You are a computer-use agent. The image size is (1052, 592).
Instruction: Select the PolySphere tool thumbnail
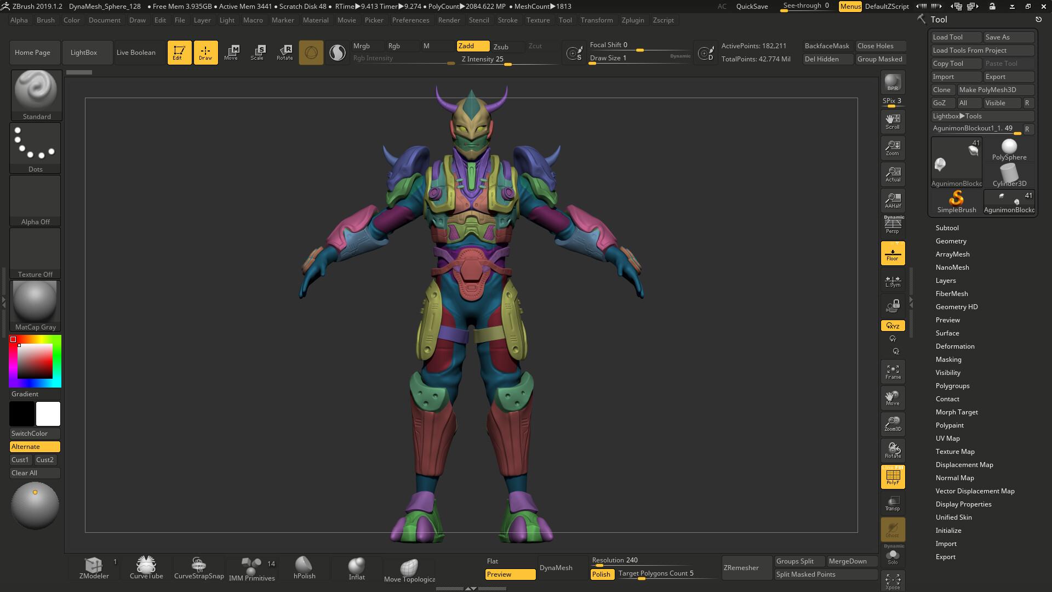point(1009,150)
